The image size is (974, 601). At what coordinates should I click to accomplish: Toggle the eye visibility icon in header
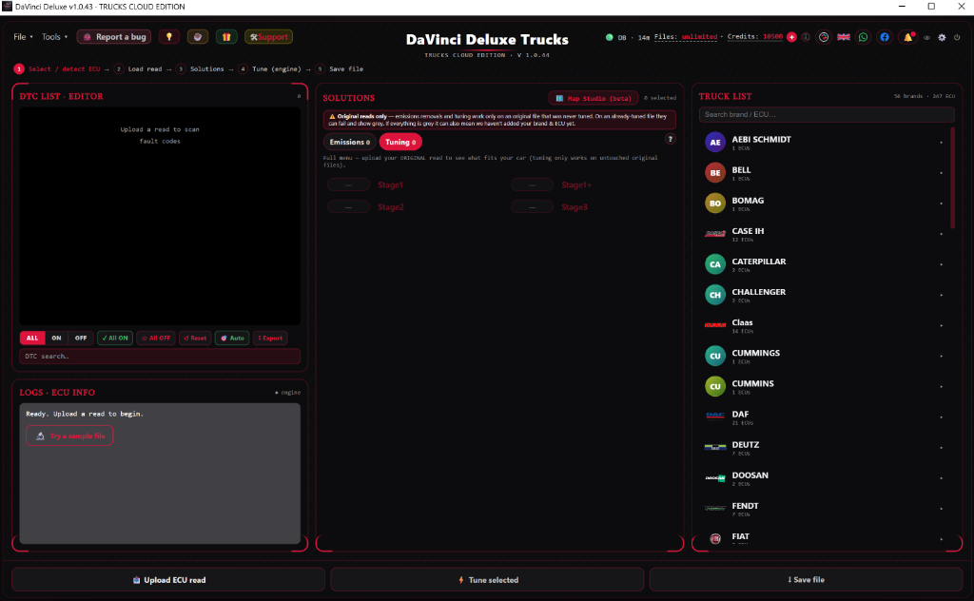[926, 37]
